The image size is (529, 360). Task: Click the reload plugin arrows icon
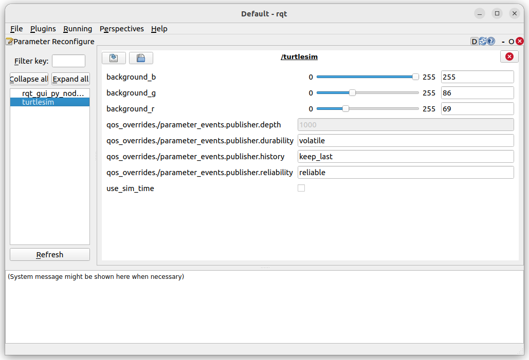click(483, 41)
